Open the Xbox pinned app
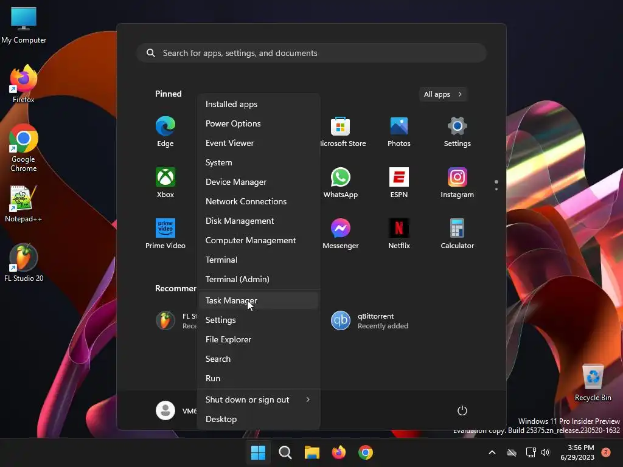 165,182
